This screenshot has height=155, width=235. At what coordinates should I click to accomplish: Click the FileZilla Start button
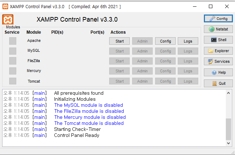click(x=119, y=61)
